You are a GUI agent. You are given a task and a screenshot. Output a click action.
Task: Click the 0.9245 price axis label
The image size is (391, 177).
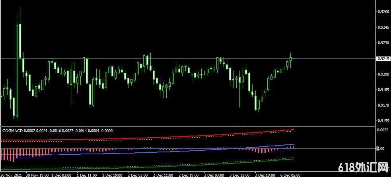(383, 27)
